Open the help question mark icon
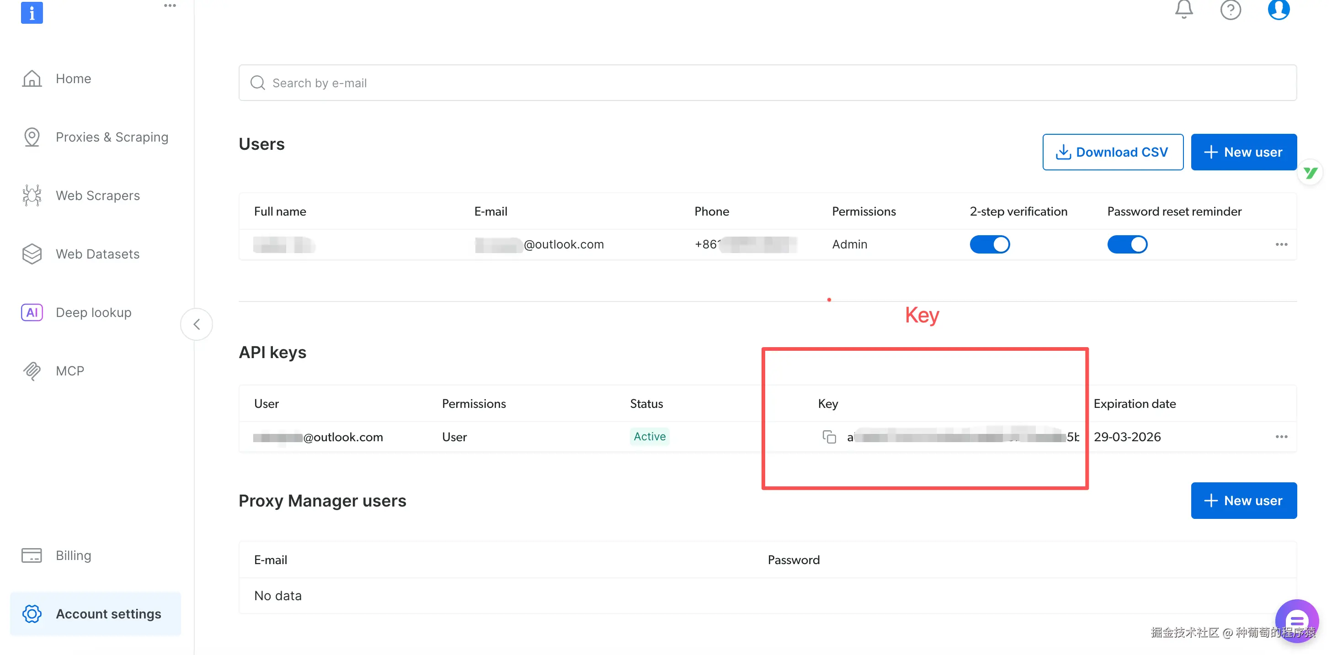The image size is (1332, 655). (x=1230, y=9)
